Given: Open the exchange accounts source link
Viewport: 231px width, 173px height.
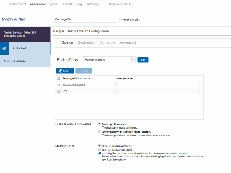Looking at the screenshot, I should tap(74, 84).
